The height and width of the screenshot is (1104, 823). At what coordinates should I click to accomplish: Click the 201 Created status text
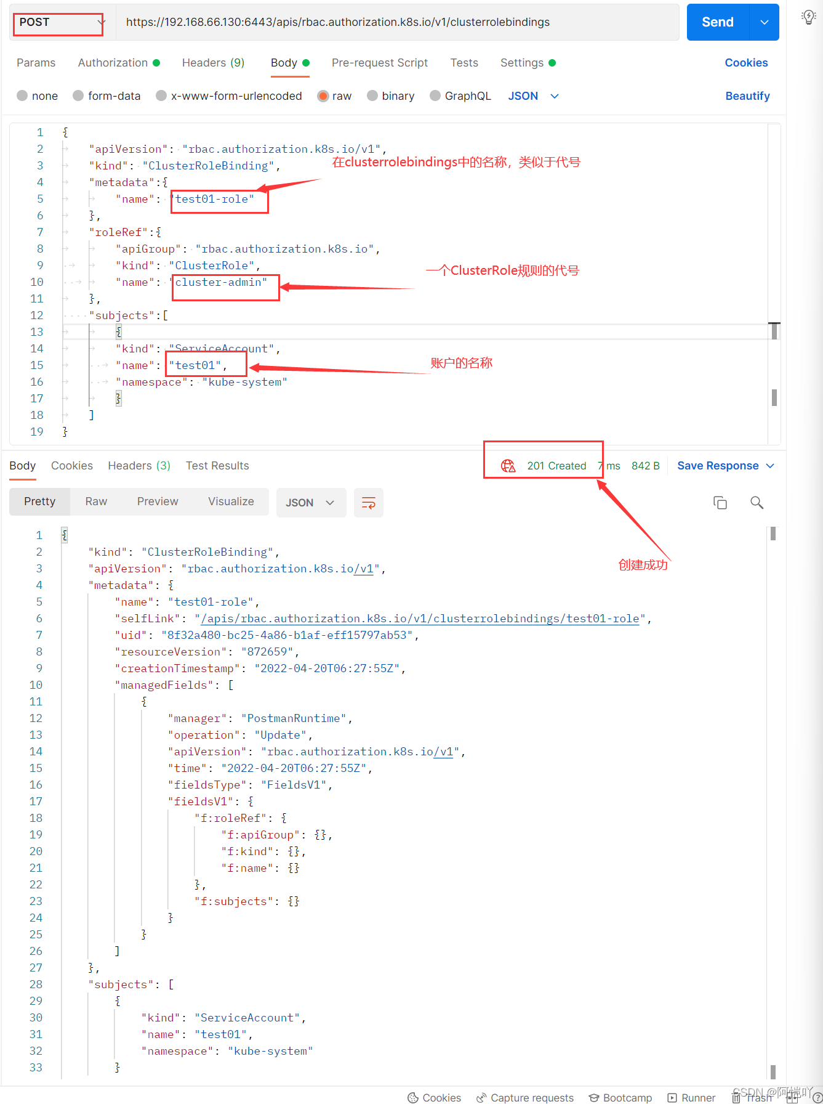(556, 466)
